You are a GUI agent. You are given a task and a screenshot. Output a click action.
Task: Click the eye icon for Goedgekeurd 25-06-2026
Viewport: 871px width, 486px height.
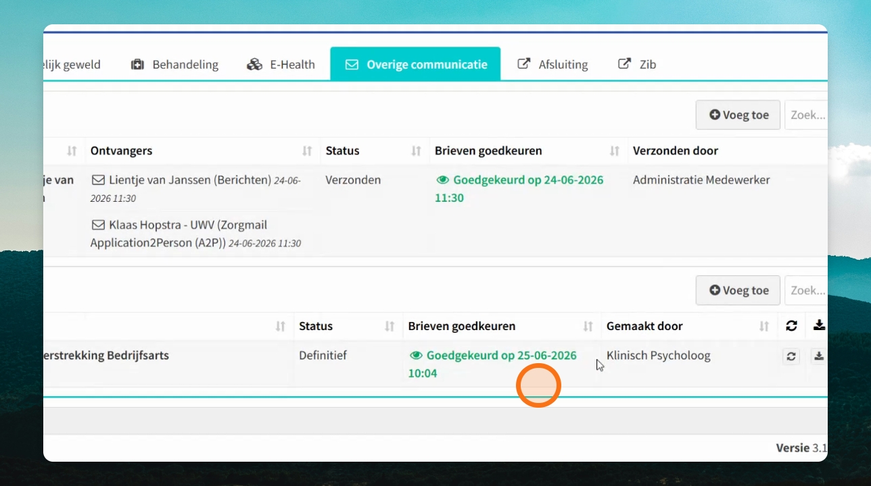point(416,356)
